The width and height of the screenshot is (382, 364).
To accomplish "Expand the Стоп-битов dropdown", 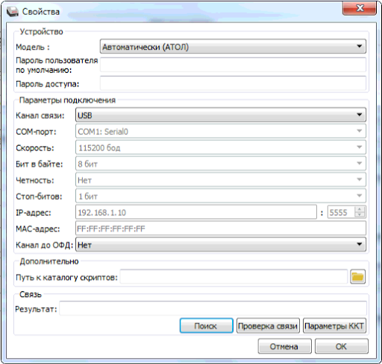I will [221, 197].
